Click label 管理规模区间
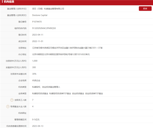This screenshot has width=153, height=128. pyautogui.click(x=20, y=120)
